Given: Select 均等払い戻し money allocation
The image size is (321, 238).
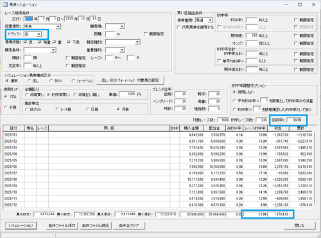Looking at the screenshot, I should coord(75,95).
